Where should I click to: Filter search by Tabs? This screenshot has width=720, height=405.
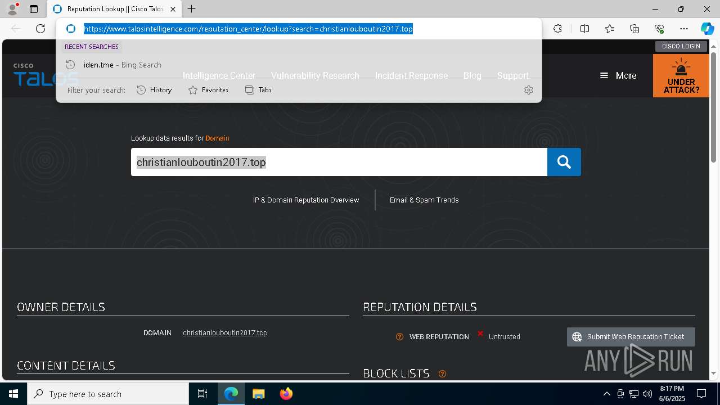(258, 90)
